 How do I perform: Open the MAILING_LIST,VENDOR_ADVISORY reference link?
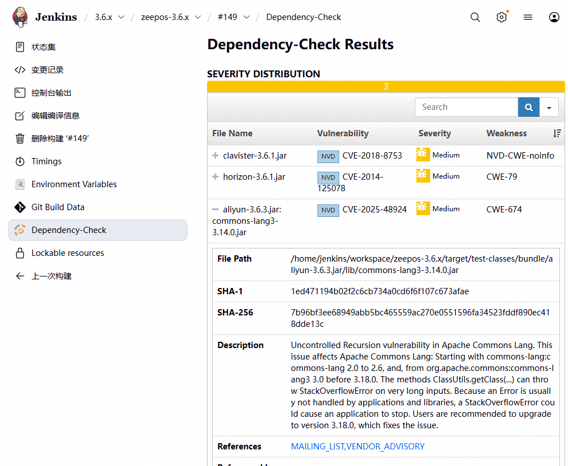pyautogui.click(x=358, y=447)
